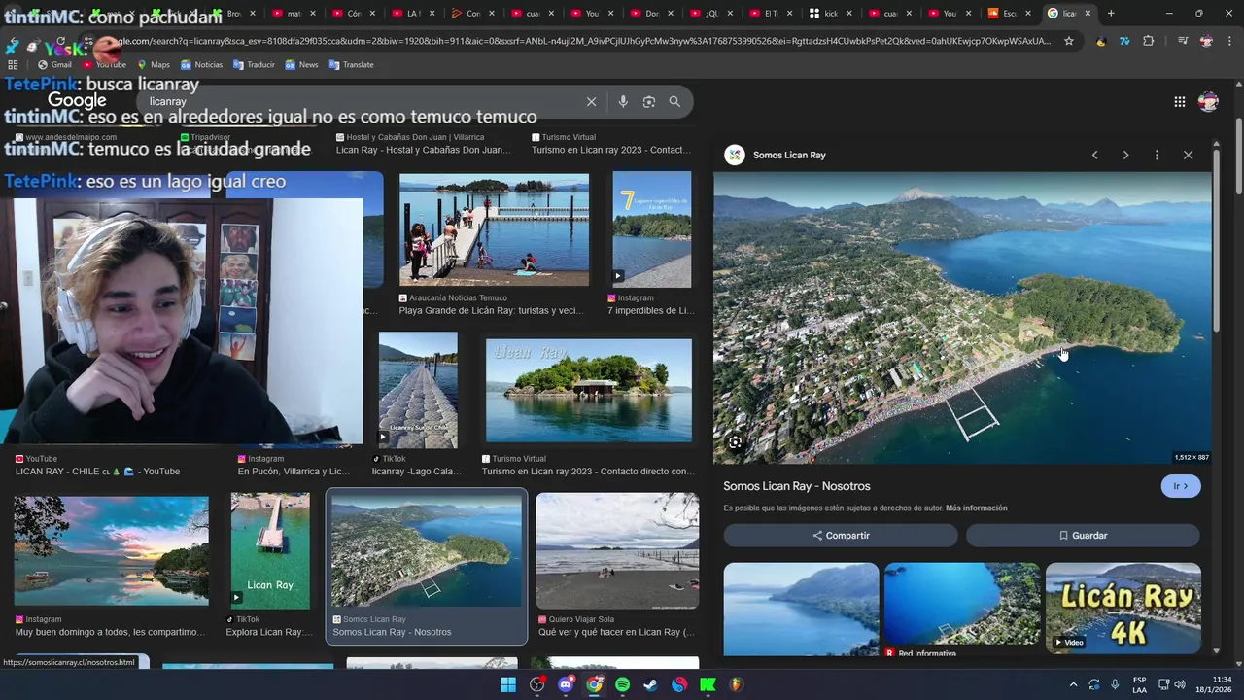Open Steam from the taskbar
This screenshot has width=1244, height=700.
650,684
